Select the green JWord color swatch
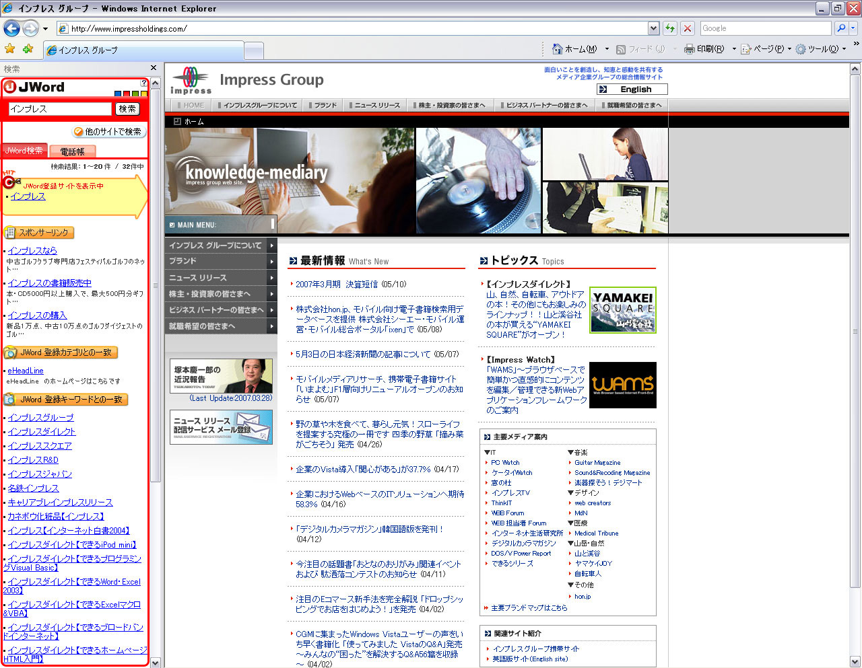Image resolution: width=862 pixels, height=668 pixels. click(135, 94)
